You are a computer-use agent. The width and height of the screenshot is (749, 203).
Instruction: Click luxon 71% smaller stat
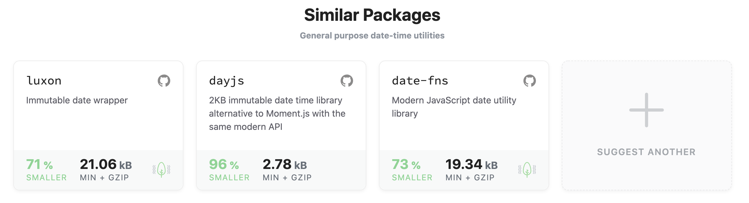click(x=46, y=170)
